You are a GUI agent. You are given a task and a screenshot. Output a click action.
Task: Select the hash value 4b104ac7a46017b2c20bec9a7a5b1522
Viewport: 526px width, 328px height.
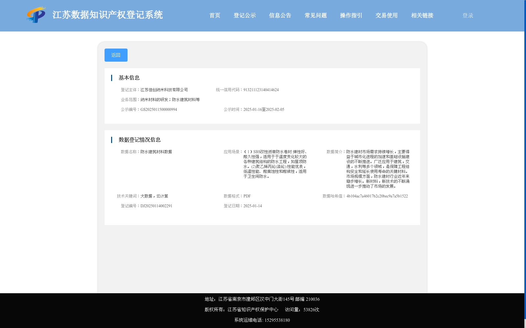(x=377, y=196)
